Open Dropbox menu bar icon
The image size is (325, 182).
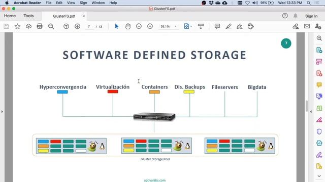coord(211,3)
